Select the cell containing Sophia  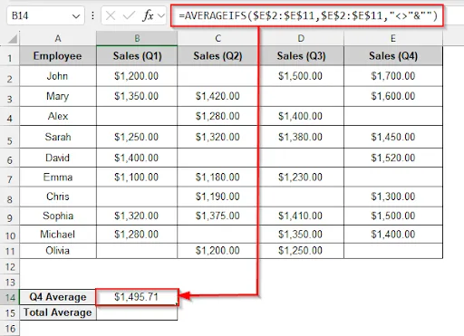(58, 216)
